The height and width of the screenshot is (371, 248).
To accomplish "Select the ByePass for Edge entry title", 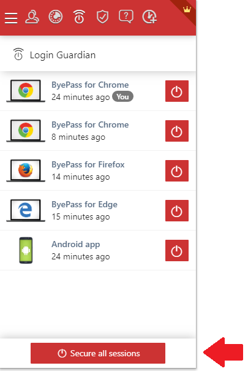I will click(85, 204).
